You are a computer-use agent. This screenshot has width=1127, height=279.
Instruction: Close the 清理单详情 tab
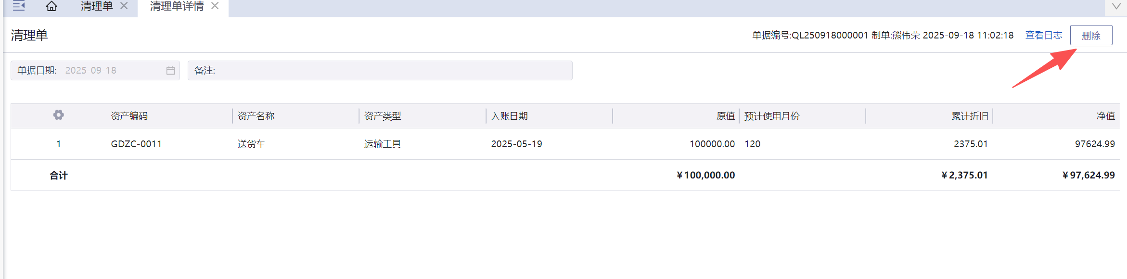click(x=215, y=6)
